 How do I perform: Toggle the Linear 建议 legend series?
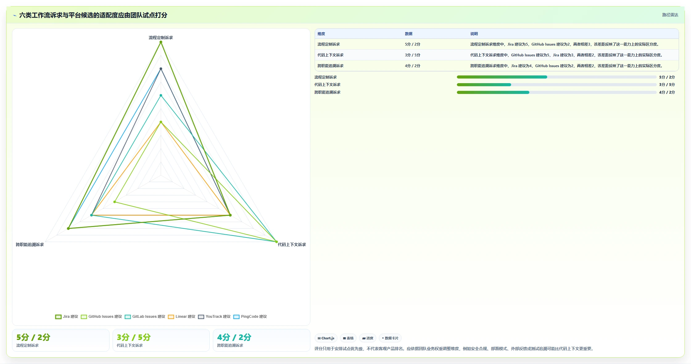click(x=182, y=317)
